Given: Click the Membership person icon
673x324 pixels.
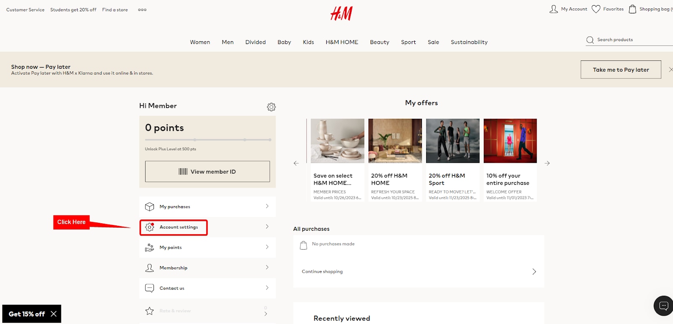Looking at the screenshot, I should click(x=149, y=268).
